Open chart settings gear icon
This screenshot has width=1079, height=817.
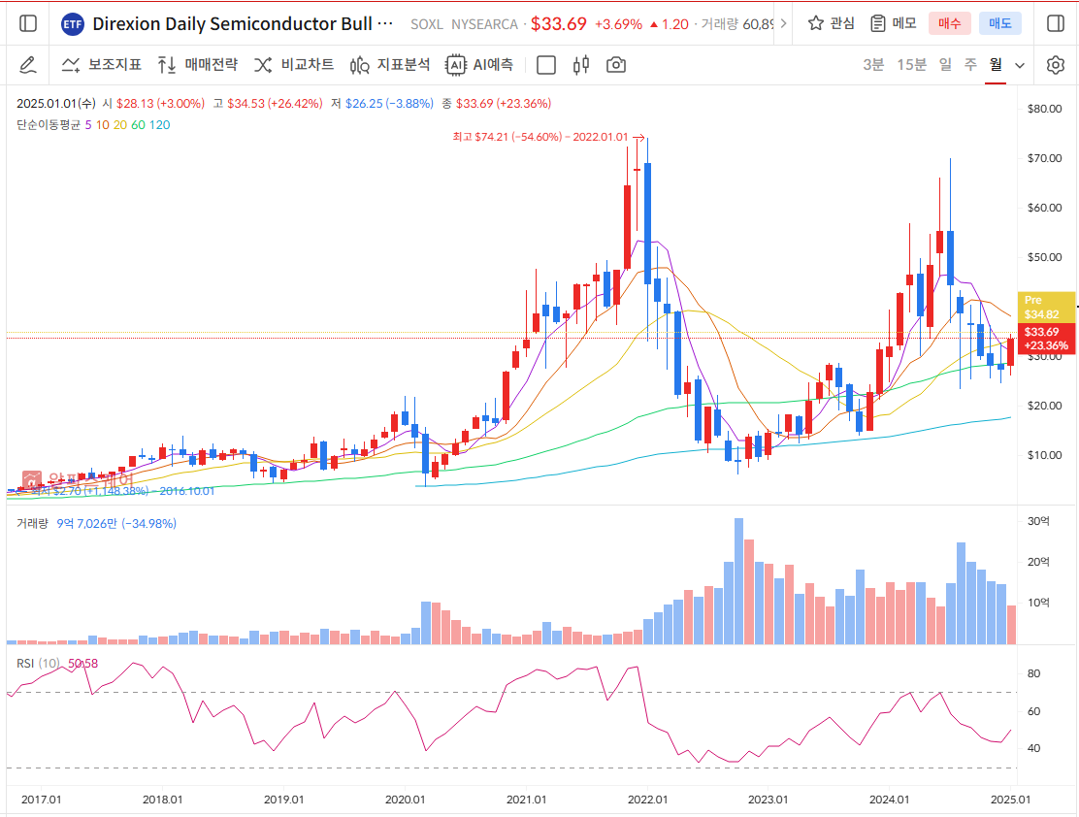1055,65
